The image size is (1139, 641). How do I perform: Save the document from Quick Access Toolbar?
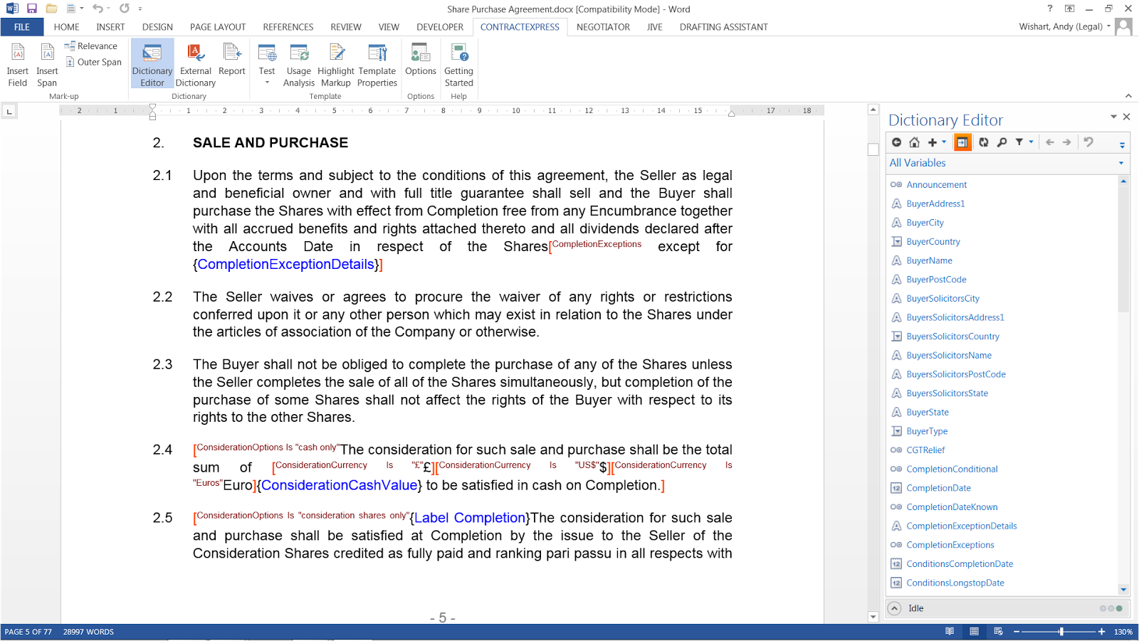click(x=32, y=9)
